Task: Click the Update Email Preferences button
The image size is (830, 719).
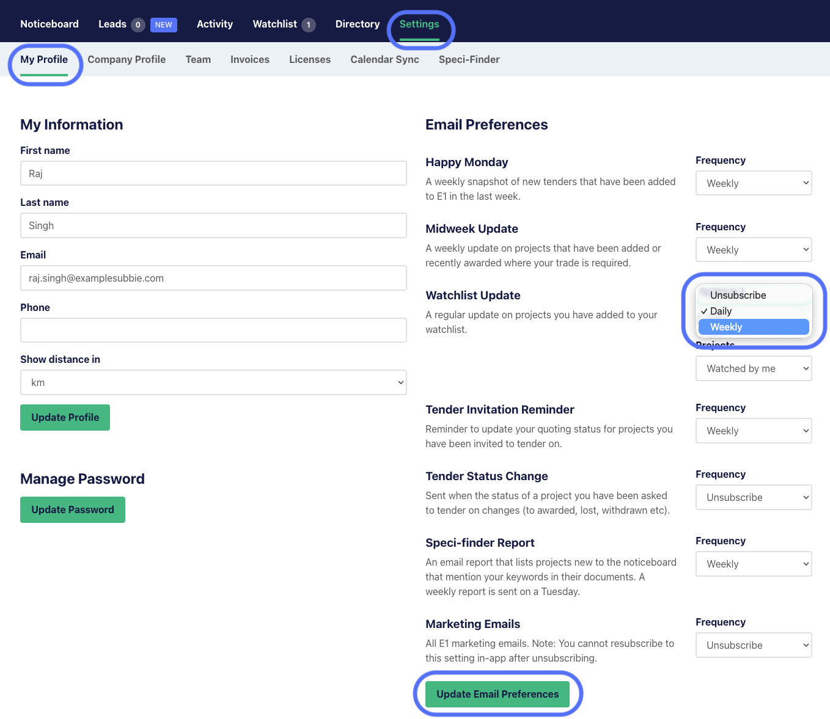Action: pyautogui.click(x=498, y=694)
